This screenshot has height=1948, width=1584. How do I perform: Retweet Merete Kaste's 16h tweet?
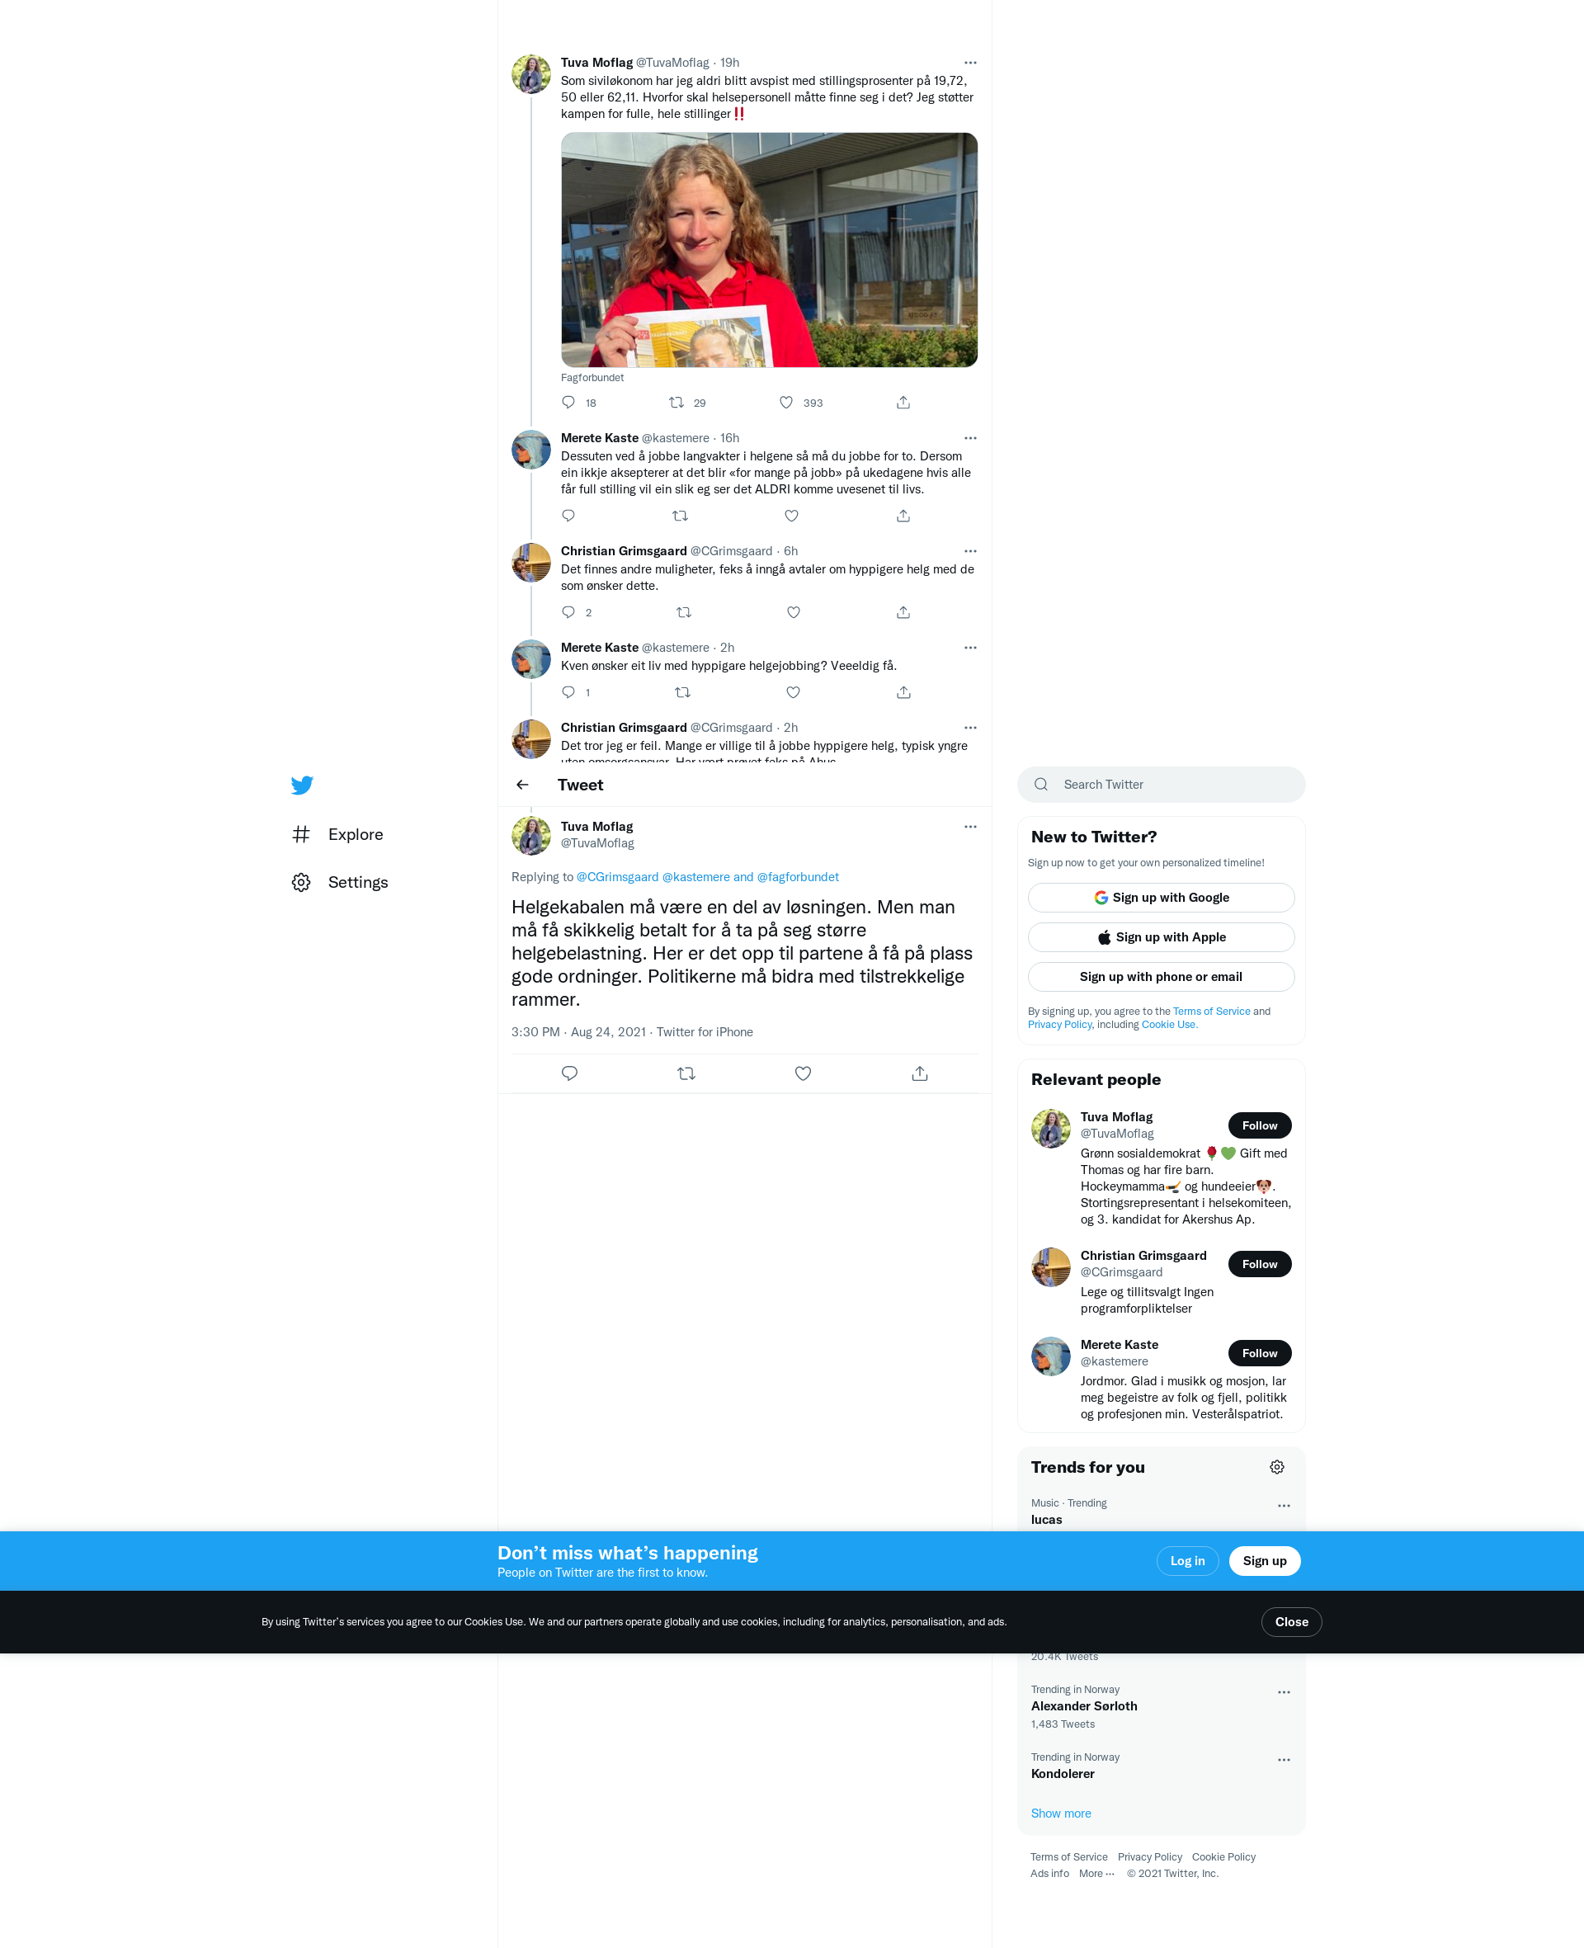(680, 516)
